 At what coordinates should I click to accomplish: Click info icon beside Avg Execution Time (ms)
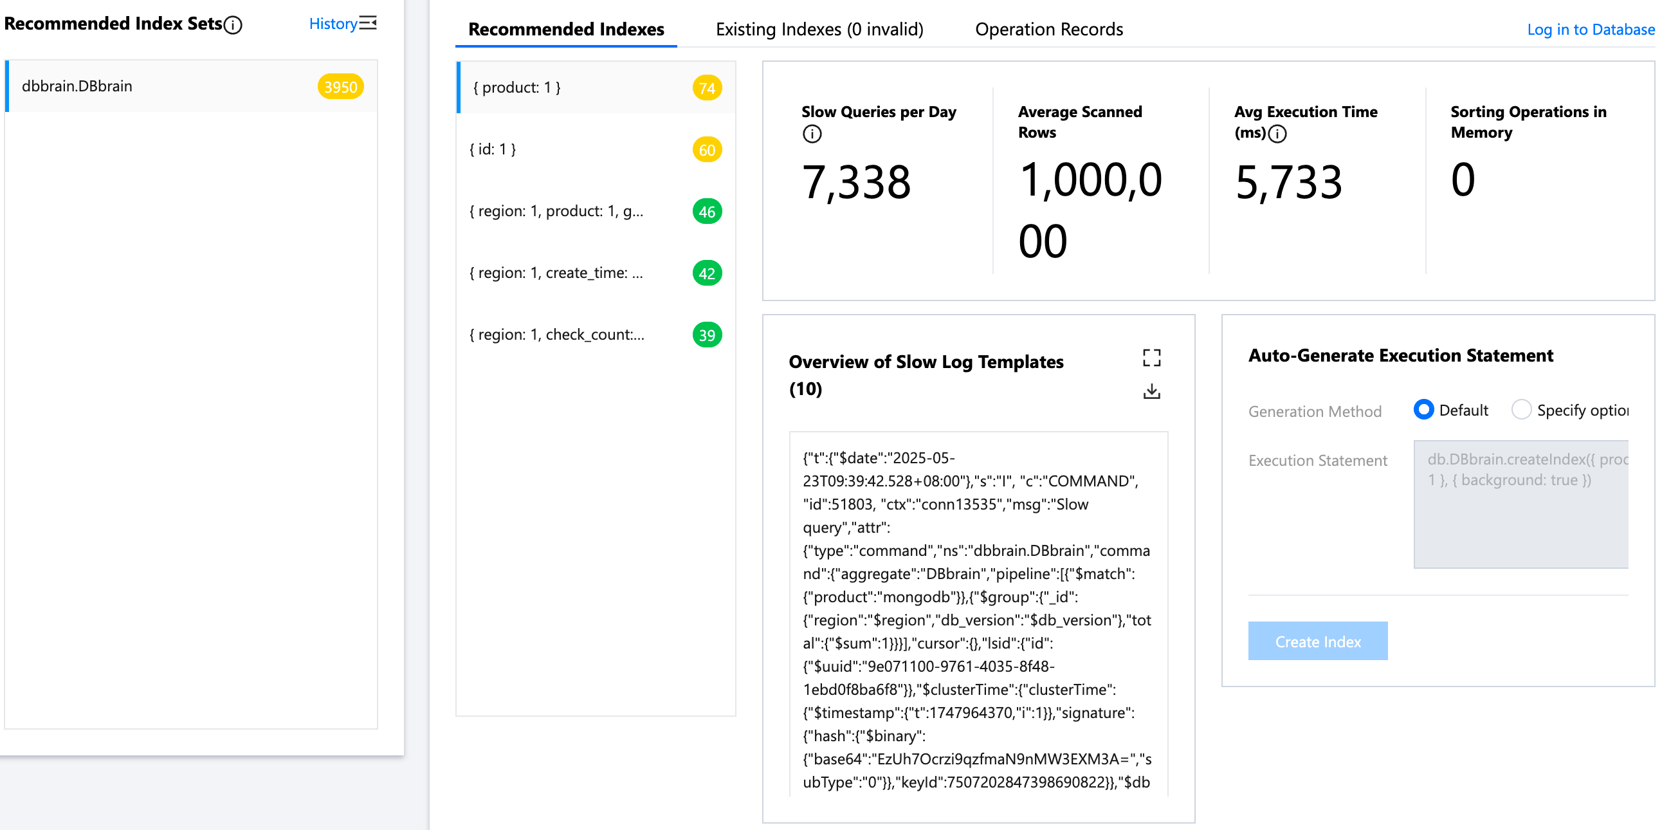click(x=1277, y=134)
